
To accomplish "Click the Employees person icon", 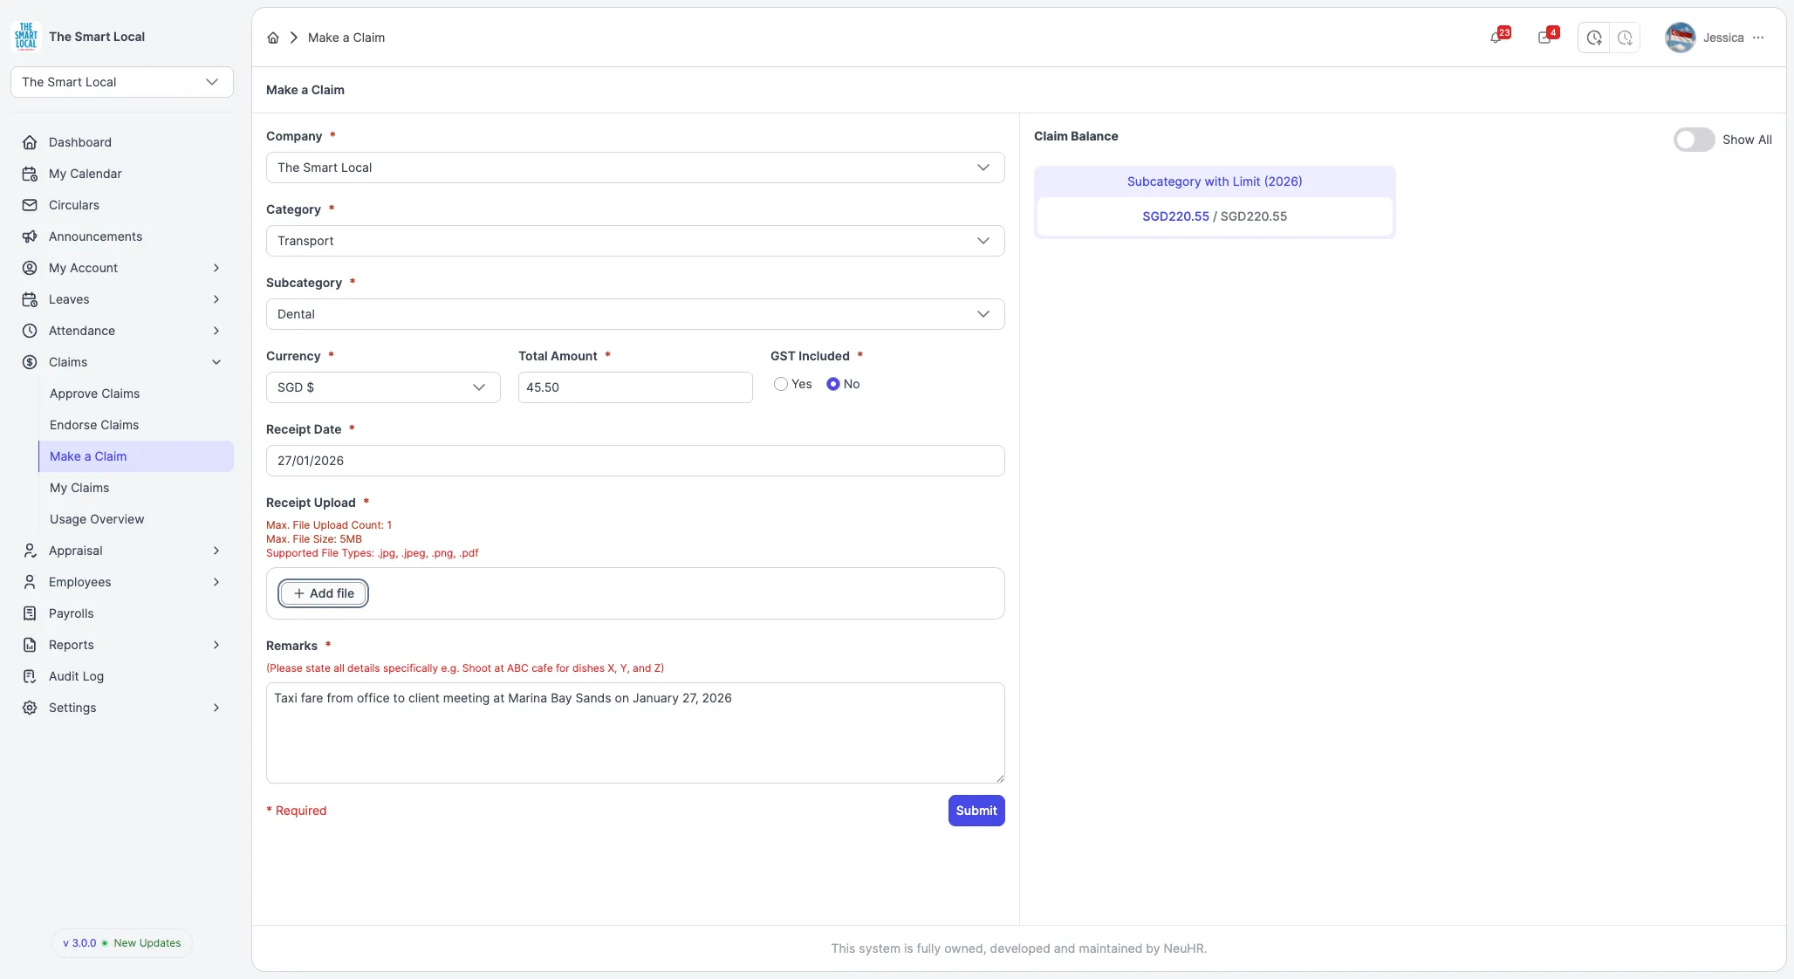I will click(30, 582).
